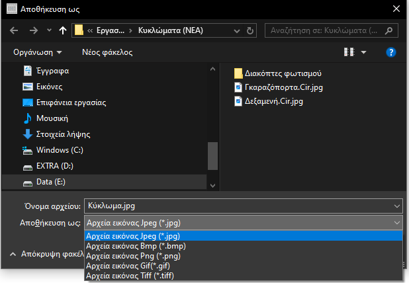Screen dimensions: 409x283
Task: Expand the file name history dropdown
Action: (396, 206)
